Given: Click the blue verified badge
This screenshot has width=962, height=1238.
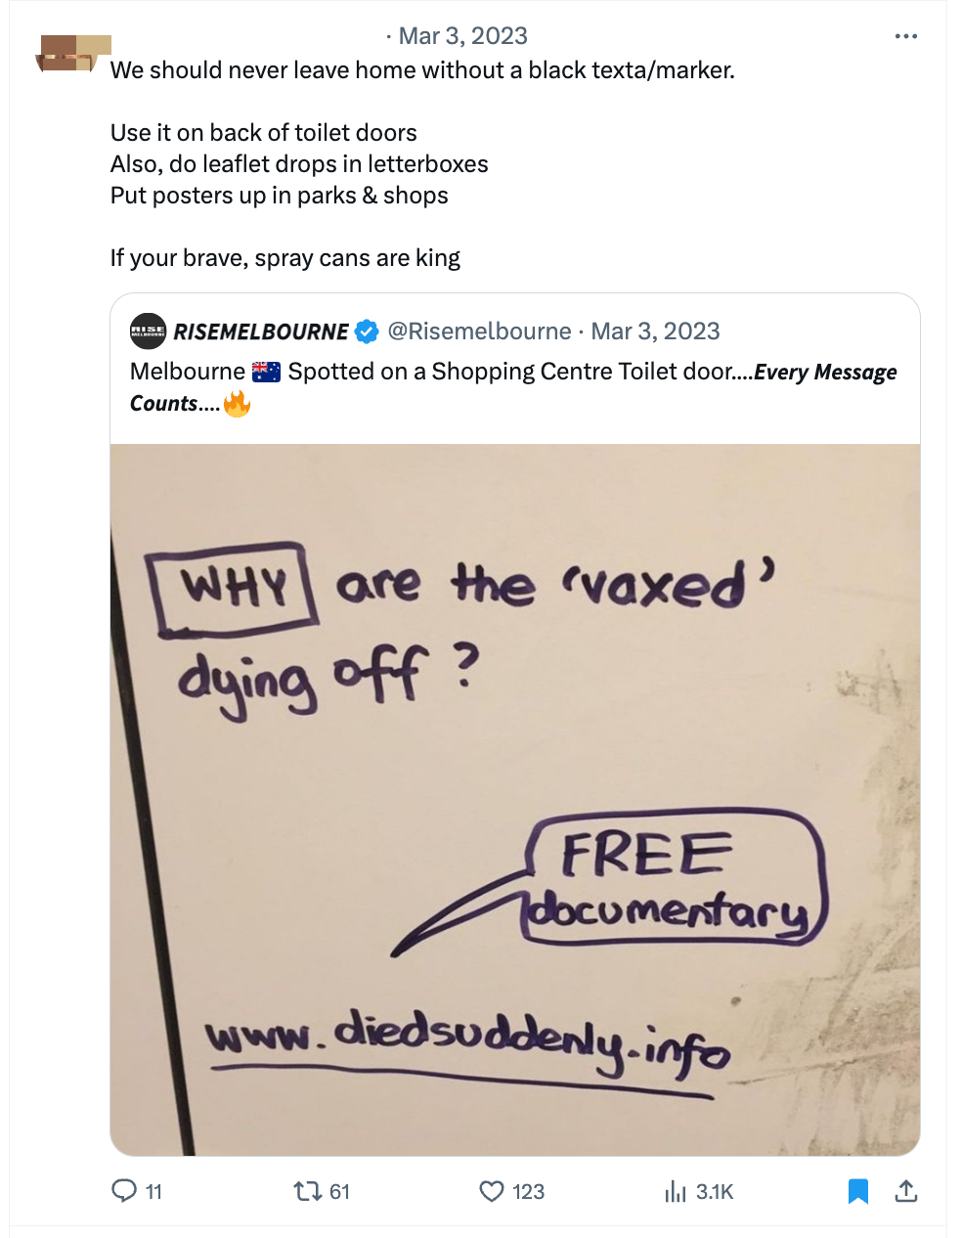Looking at the screenshot, I should pos(367,332).
